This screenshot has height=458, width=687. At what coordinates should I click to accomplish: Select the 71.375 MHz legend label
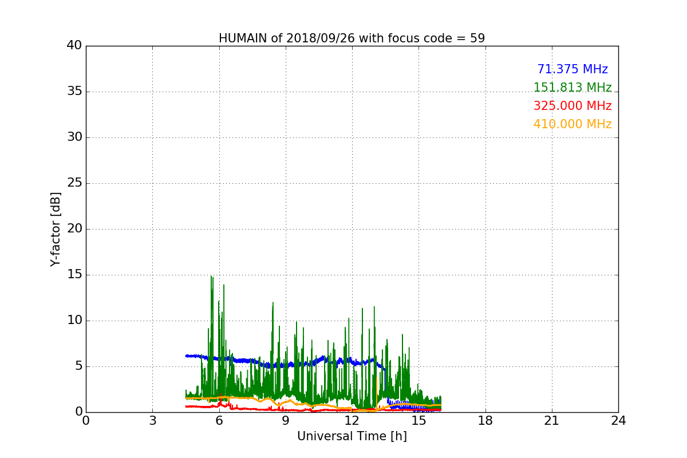pos(572,69)
